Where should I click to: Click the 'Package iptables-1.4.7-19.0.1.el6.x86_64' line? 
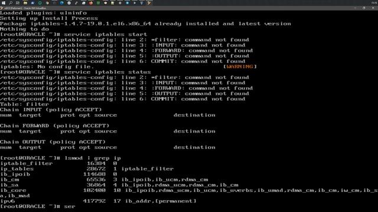(145, 24)
